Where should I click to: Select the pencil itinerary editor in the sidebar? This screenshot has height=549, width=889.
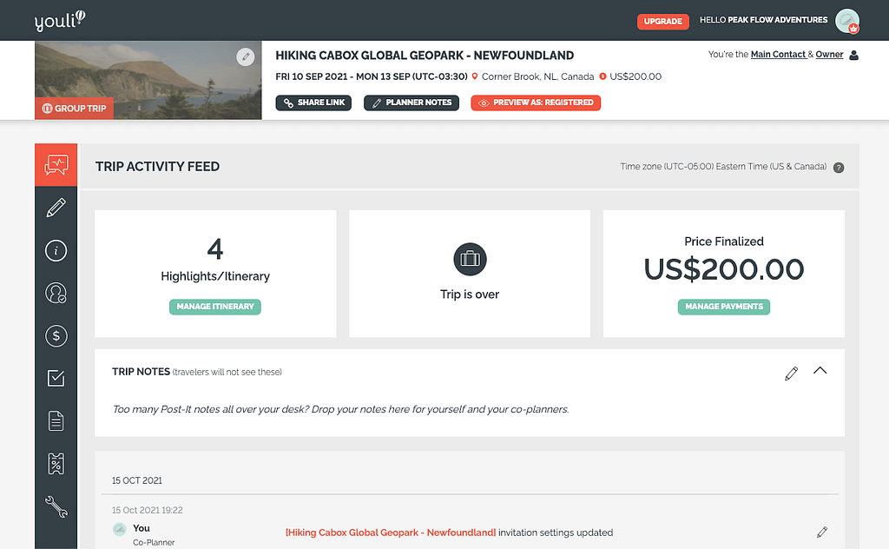[56, 207]
